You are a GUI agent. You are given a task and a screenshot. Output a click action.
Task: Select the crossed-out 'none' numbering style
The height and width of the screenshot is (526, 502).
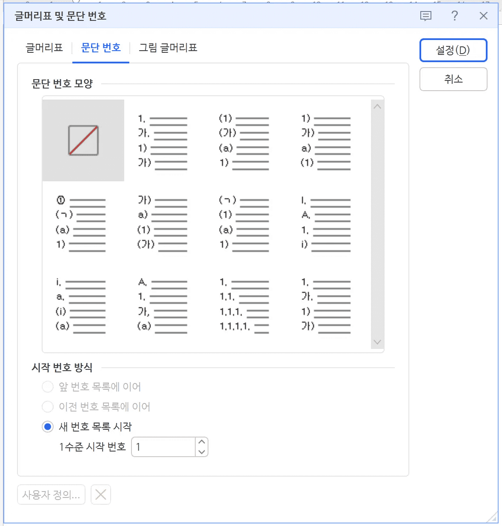tap(83, 140)
